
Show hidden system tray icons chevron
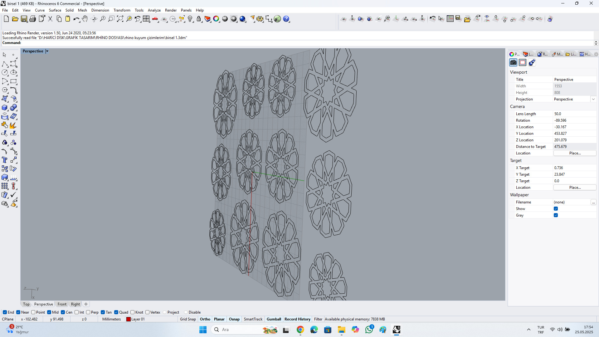tap(528, 330)
